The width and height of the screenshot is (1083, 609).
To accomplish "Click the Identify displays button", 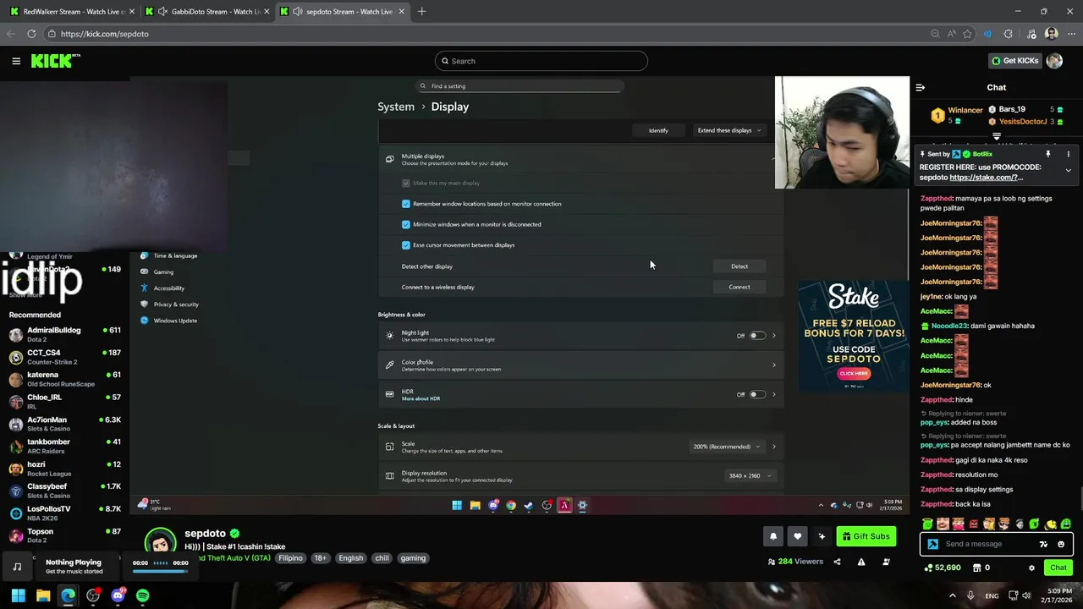I will (658, 130).
